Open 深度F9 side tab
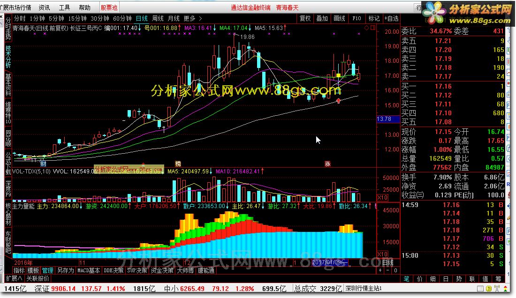The height and width of the screenshot is (298, 516). pos(8,189)
